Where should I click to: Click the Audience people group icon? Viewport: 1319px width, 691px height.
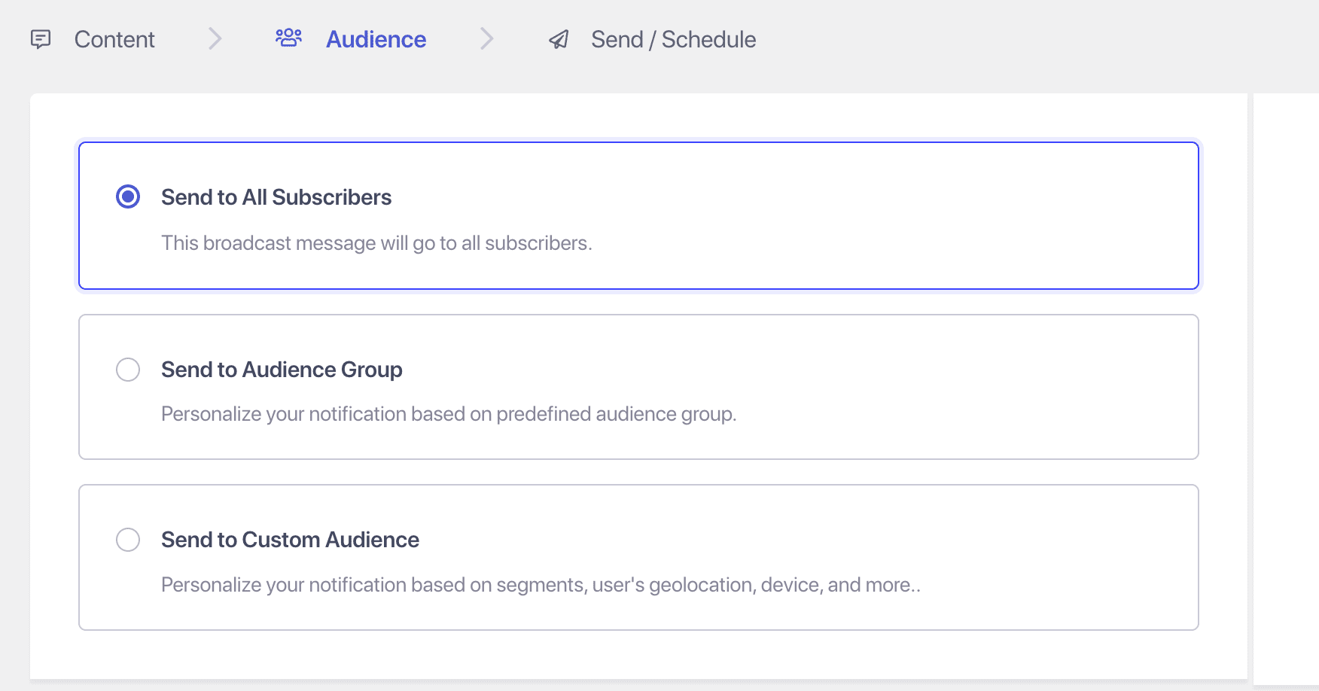[x=288, y=38]
